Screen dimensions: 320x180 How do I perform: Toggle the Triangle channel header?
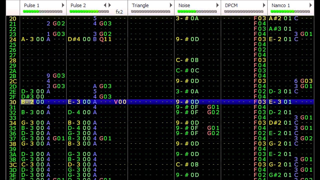click(151, 8)
